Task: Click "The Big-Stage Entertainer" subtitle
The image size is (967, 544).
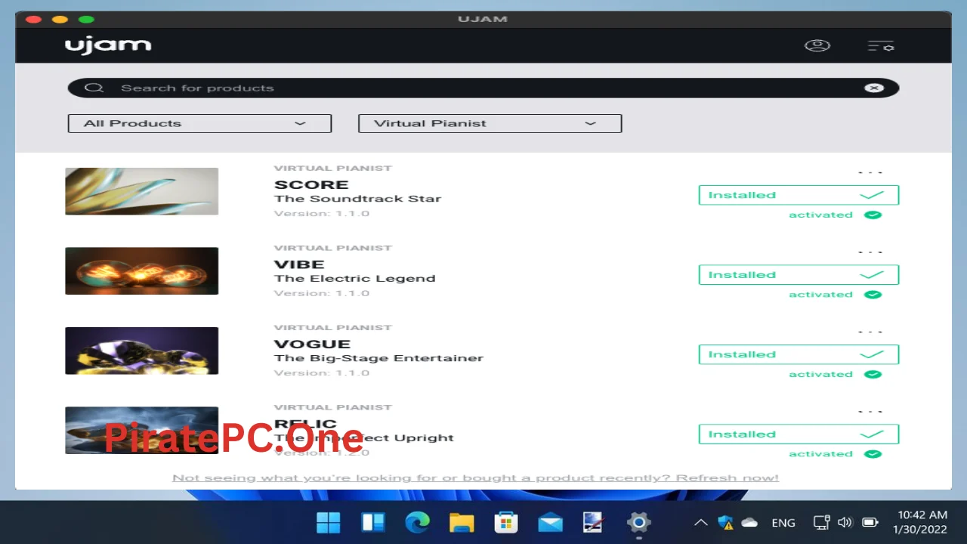Action: pos(378,358)
